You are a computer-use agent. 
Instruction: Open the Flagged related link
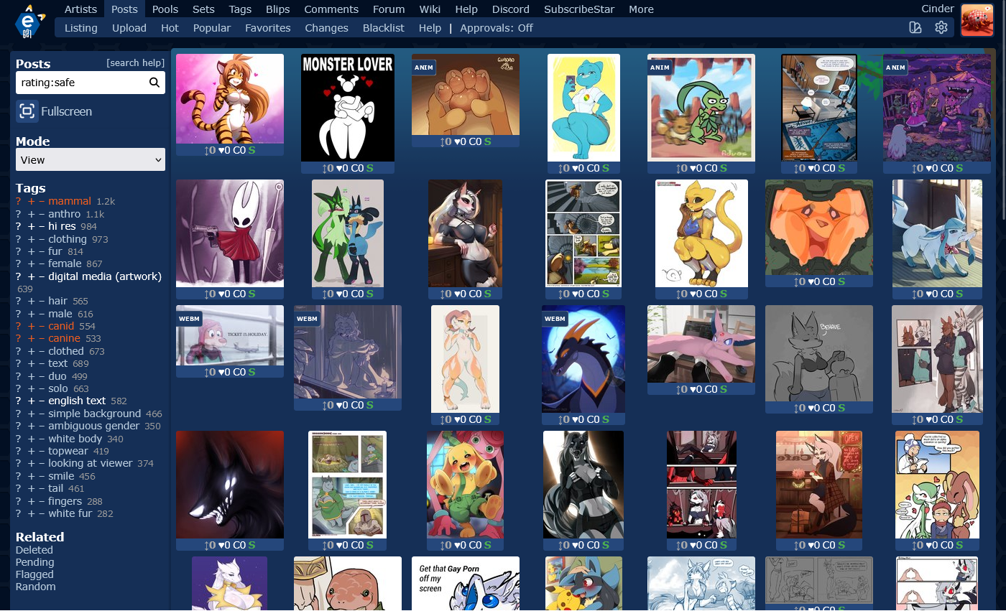pyautogui.click(x=34, y=574)
